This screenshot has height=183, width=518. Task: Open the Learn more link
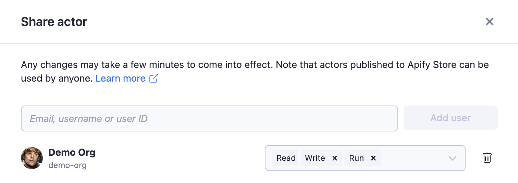click(120, 79)
